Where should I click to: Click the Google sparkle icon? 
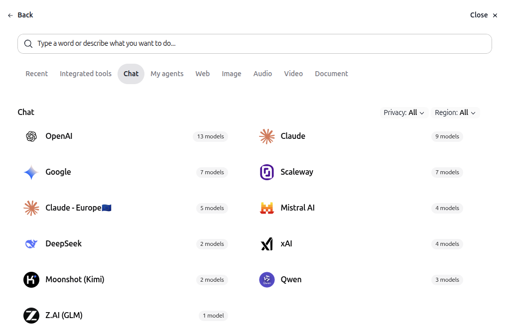[x=31, y=172]
